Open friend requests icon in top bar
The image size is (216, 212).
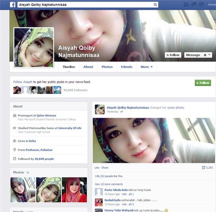(x=186, y=4)
